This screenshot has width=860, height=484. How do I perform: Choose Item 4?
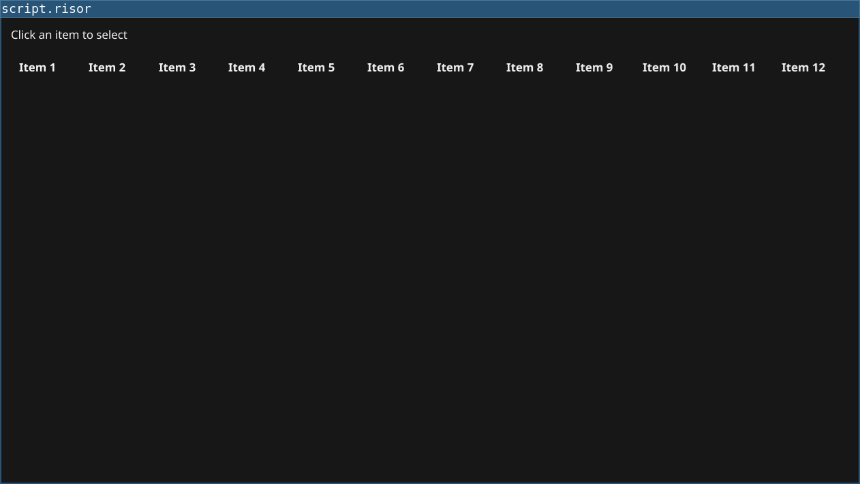click(247, 67)
